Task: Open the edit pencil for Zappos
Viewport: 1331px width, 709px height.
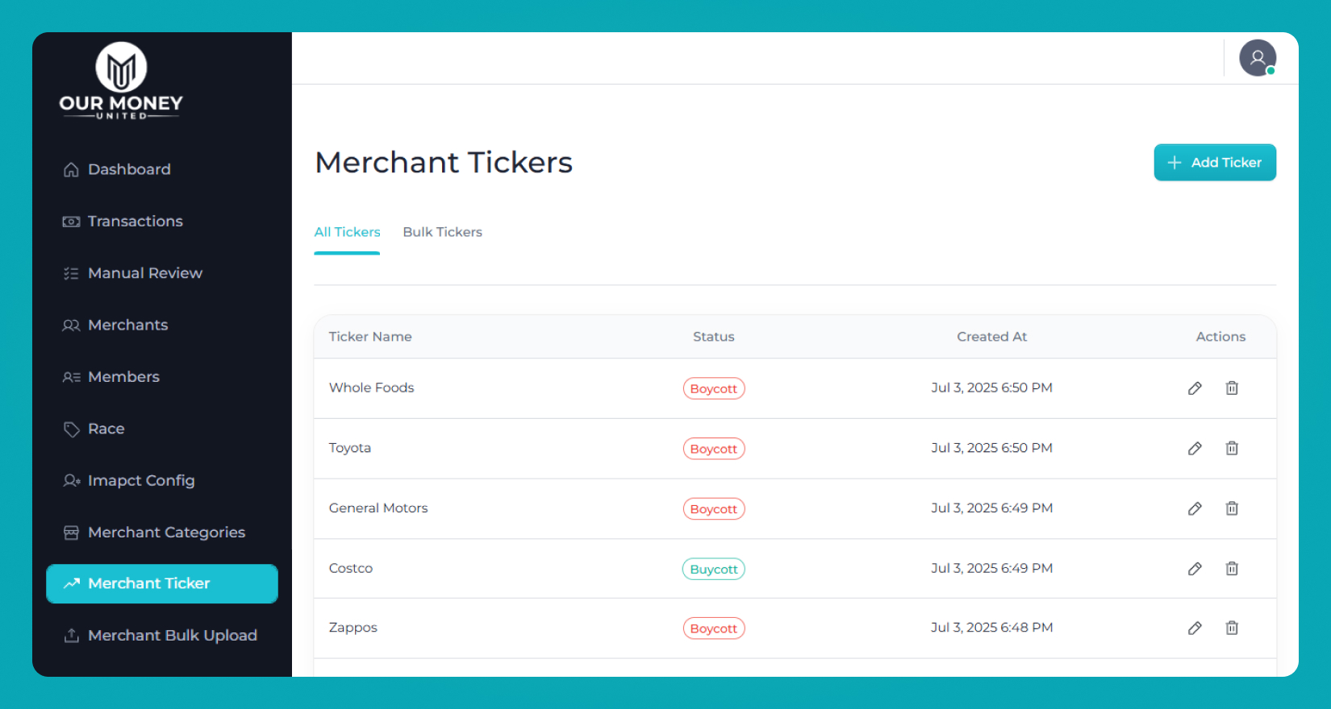Action: [1195, 628]
